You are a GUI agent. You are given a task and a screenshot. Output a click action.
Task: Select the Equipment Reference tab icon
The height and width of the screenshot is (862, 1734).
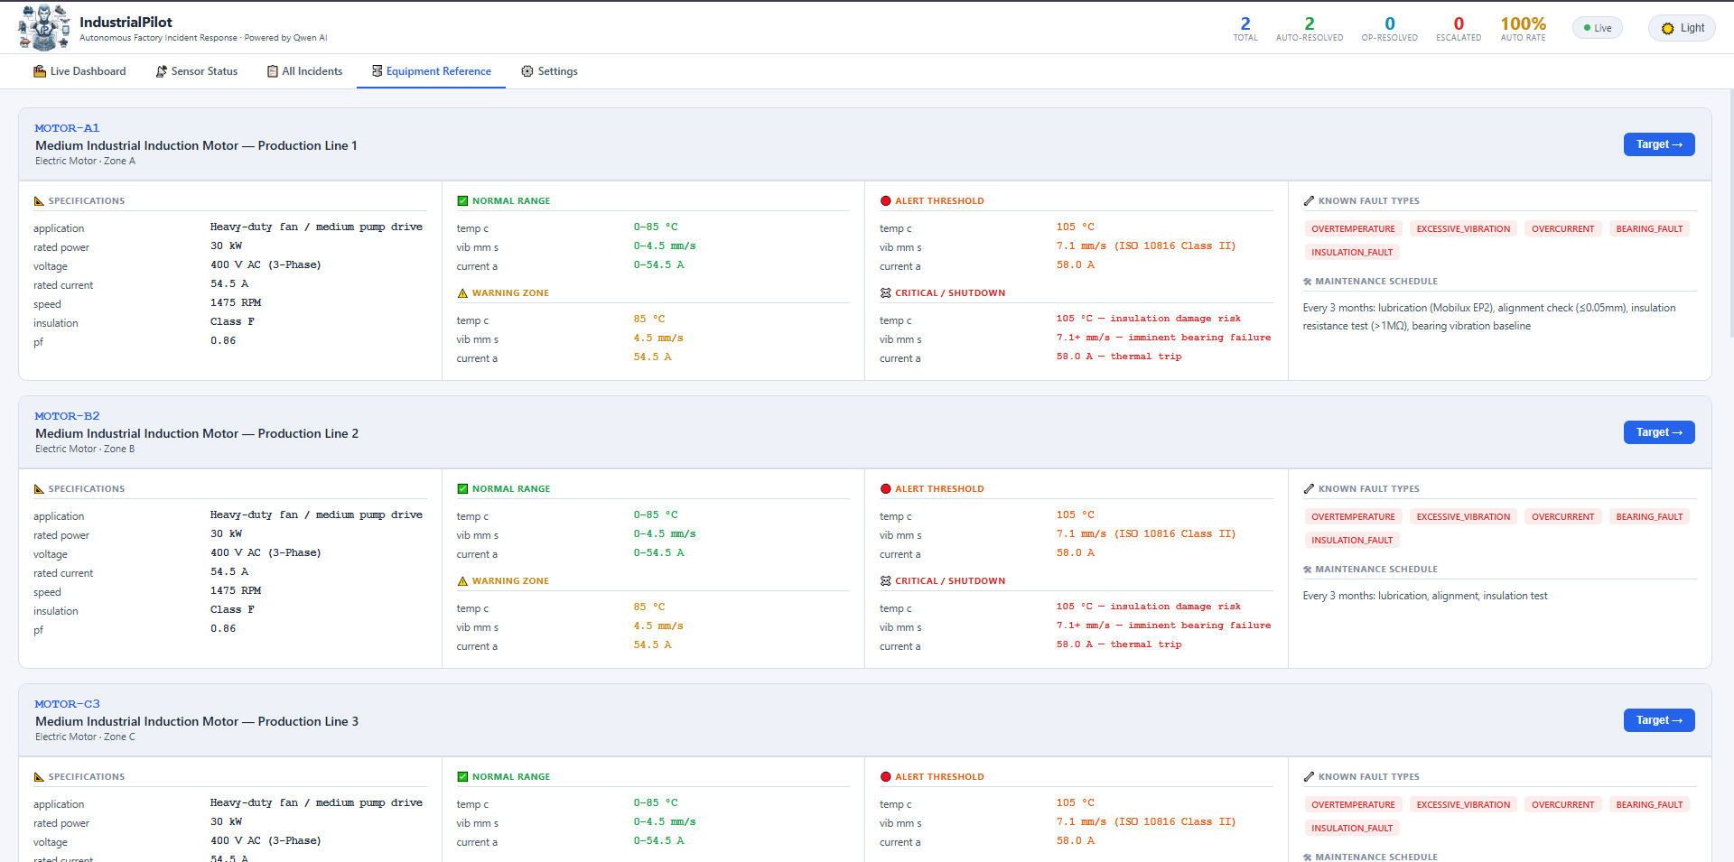pos(378,71)
